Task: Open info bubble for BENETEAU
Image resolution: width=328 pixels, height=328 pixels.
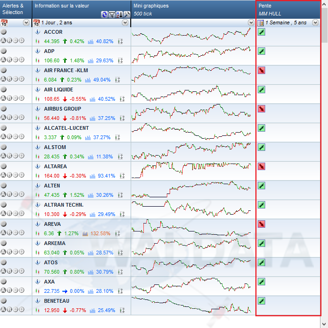Action: coord(37,301)
